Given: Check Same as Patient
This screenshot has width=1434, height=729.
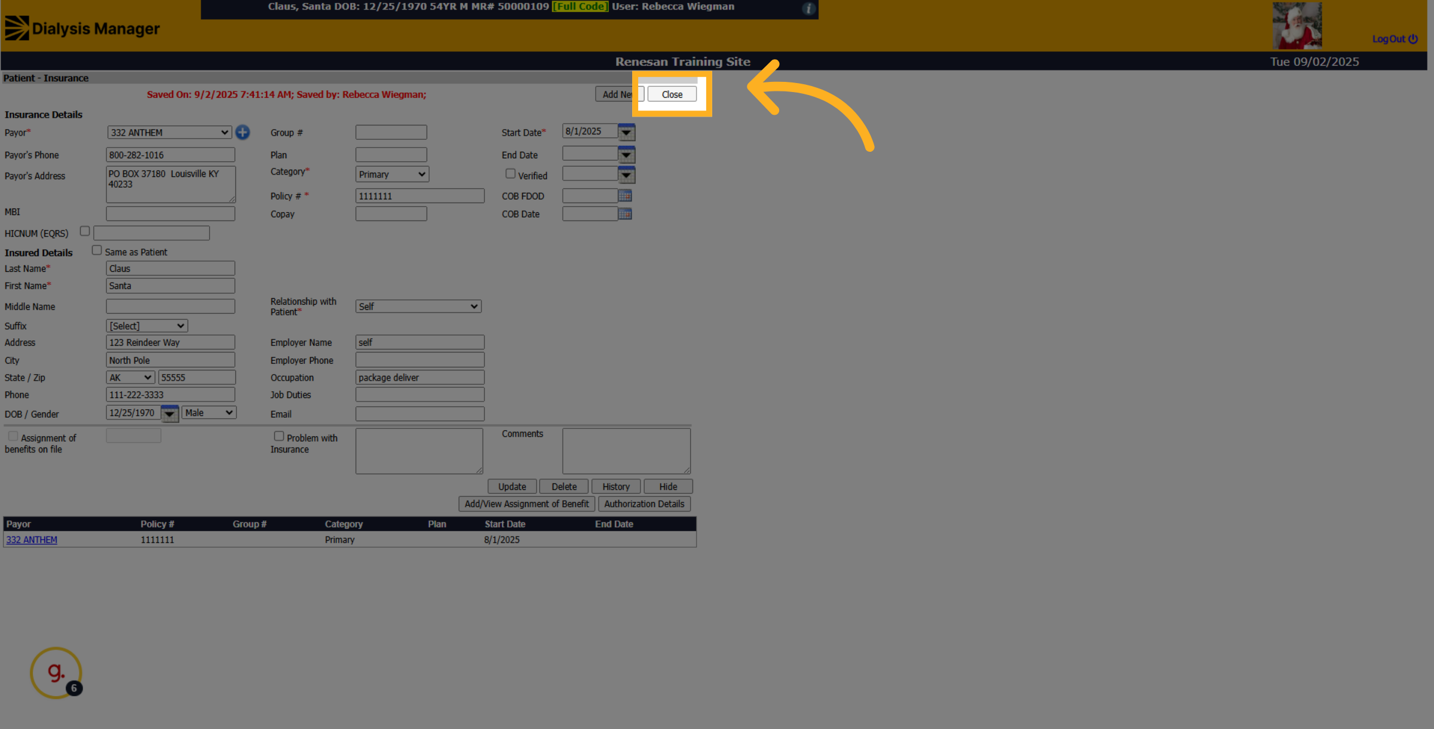Looking at the screenshot, I should [x=97, y=250].
